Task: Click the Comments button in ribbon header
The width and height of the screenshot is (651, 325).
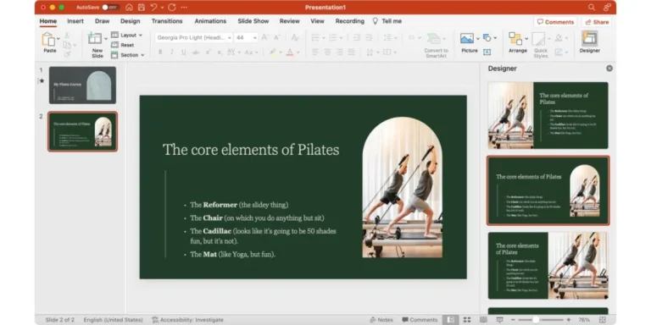Action: click(555, 22)
